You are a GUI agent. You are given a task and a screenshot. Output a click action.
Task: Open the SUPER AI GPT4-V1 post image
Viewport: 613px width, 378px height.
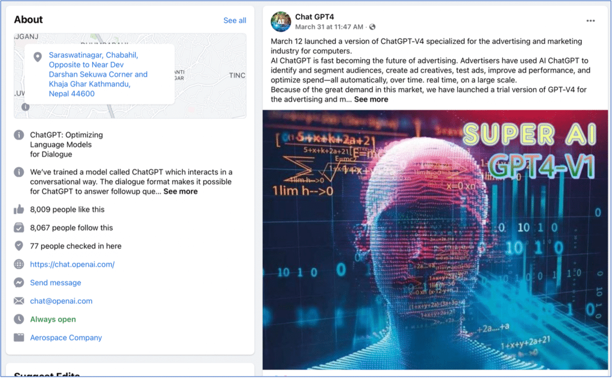(435, 240)
